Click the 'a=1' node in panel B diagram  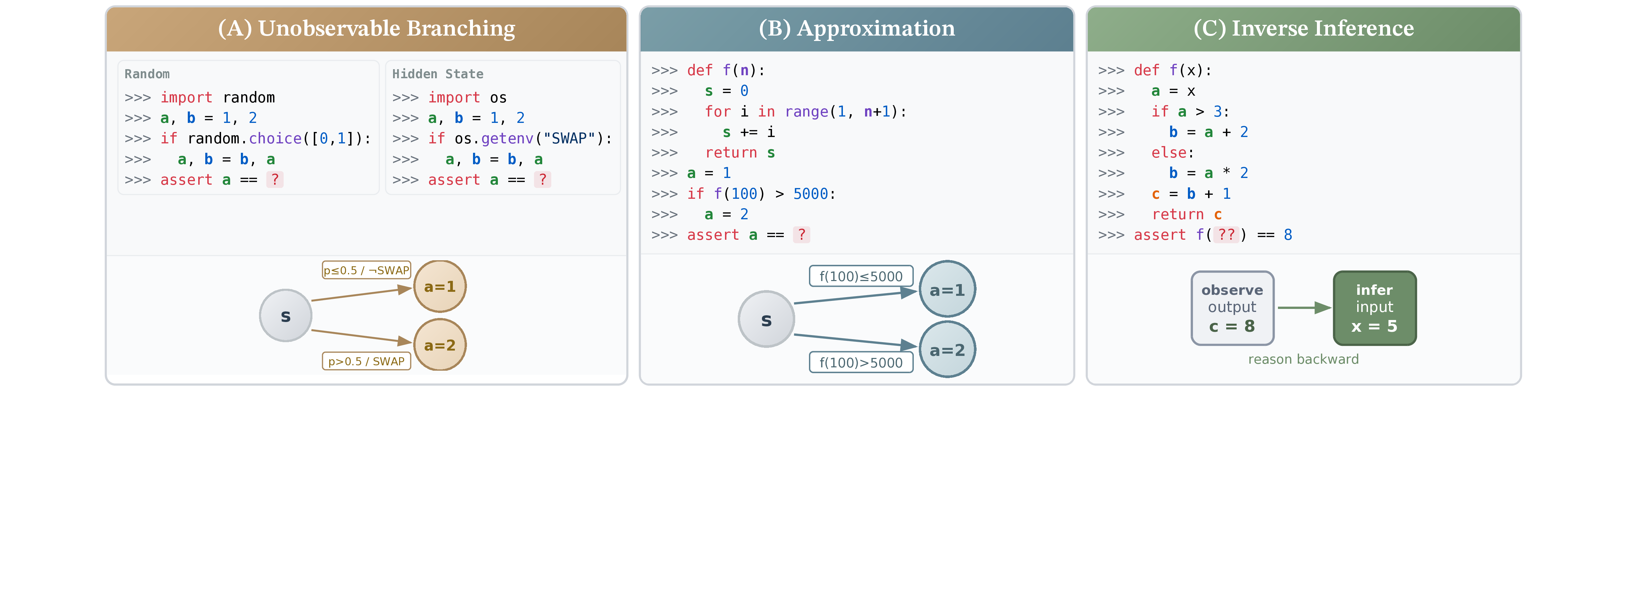point(947,289)
